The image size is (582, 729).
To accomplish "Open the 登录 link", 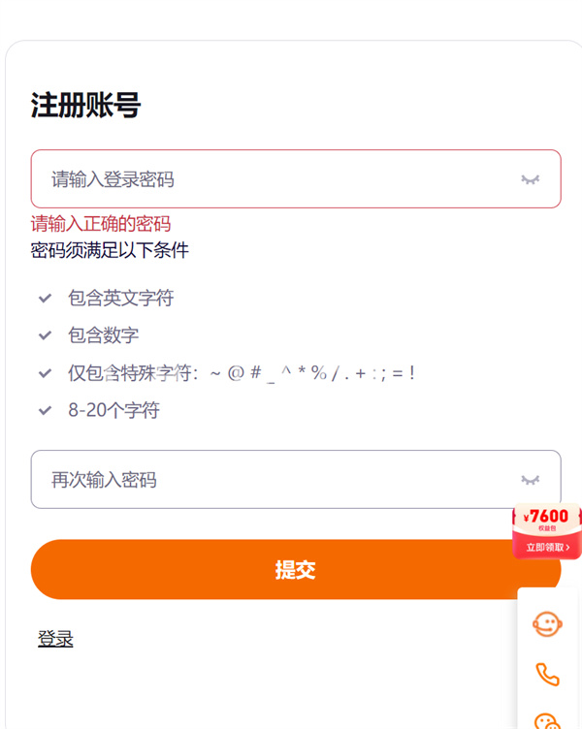I will [x=55, y=638].
